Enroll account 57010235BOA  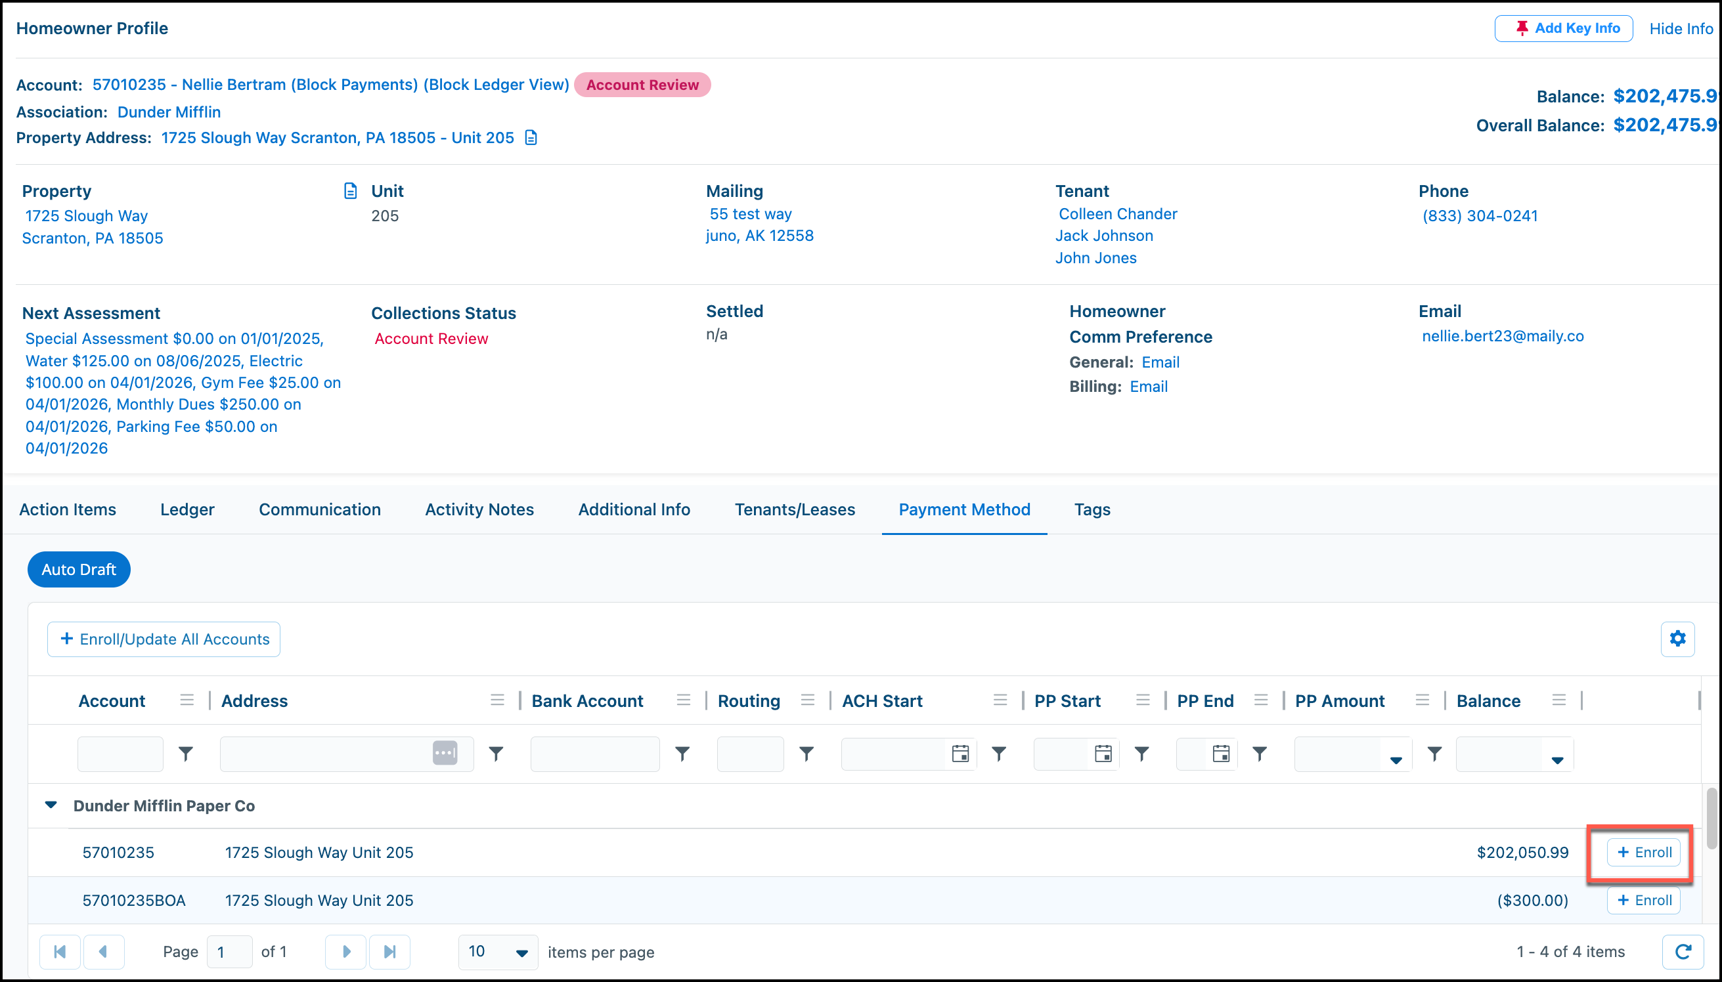(x=1644, y=900)
